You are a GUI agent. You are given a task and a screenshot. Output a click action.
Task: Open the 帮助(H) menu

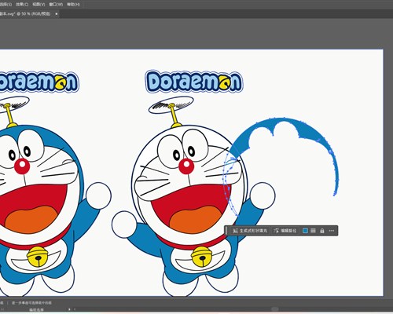click(x=73, y=5)
